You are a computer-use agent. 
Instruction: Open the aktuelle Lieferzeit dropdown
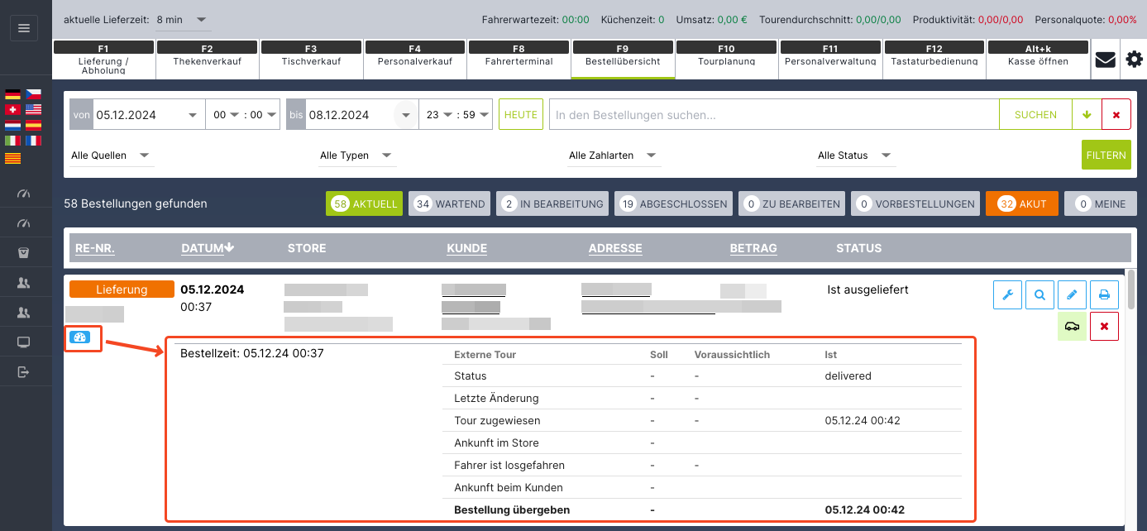183,19
